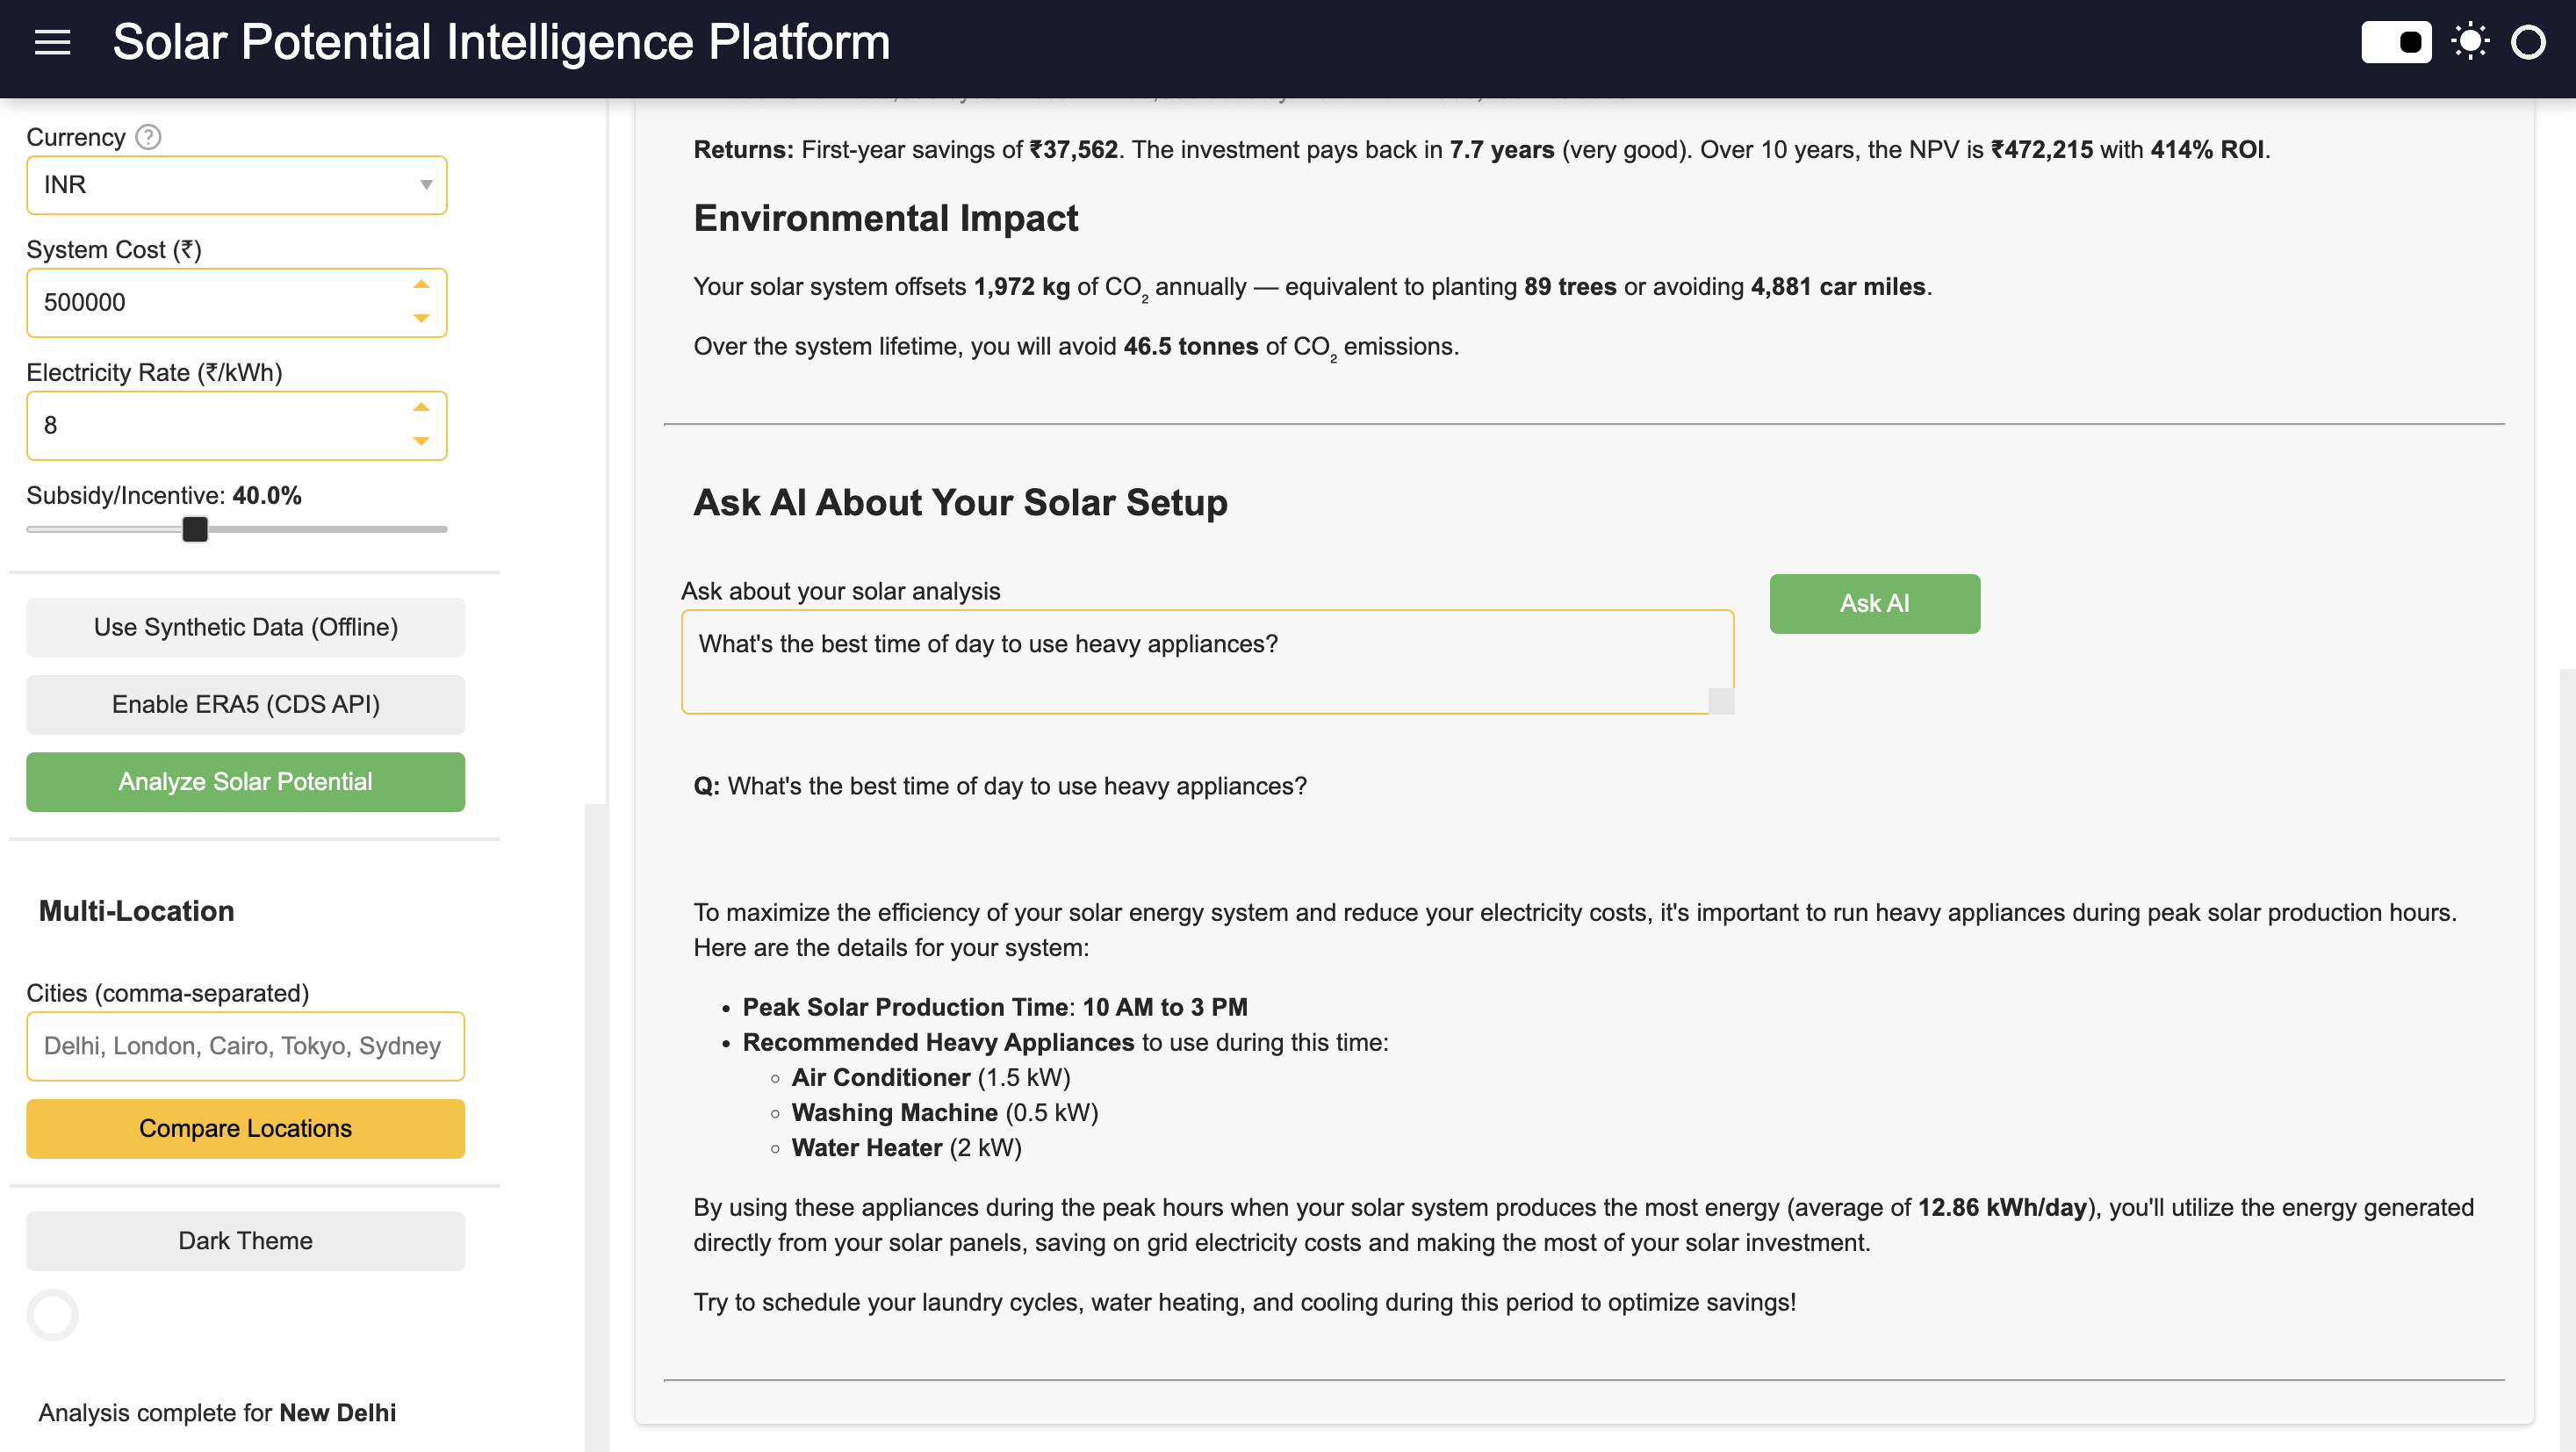
Task: Increase Electricity Rate with up arrow
Action: pyautogui.click(x=421, y=408)
